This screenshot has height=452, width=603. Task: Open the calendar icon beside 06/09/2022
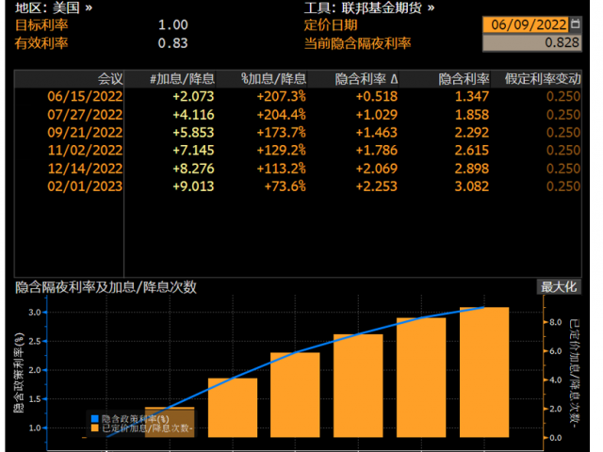pos(577,25)
